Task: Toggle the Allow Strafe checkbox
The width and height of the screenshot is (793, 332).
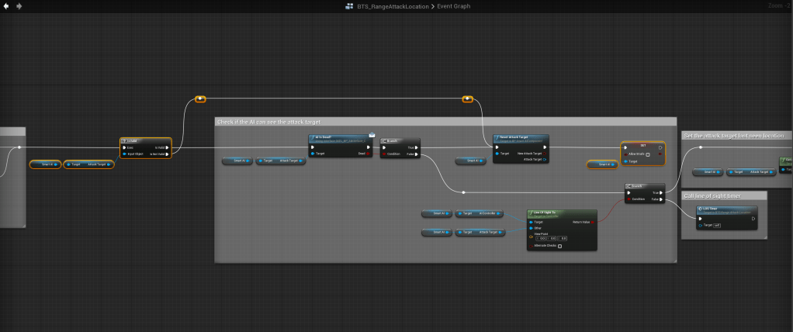Action: [x=648, y=154]
